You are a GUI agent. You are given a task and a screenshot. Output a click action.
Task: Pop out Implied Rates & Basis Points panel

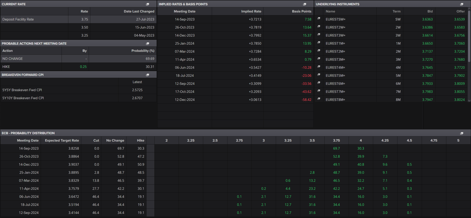coord(304,4)
